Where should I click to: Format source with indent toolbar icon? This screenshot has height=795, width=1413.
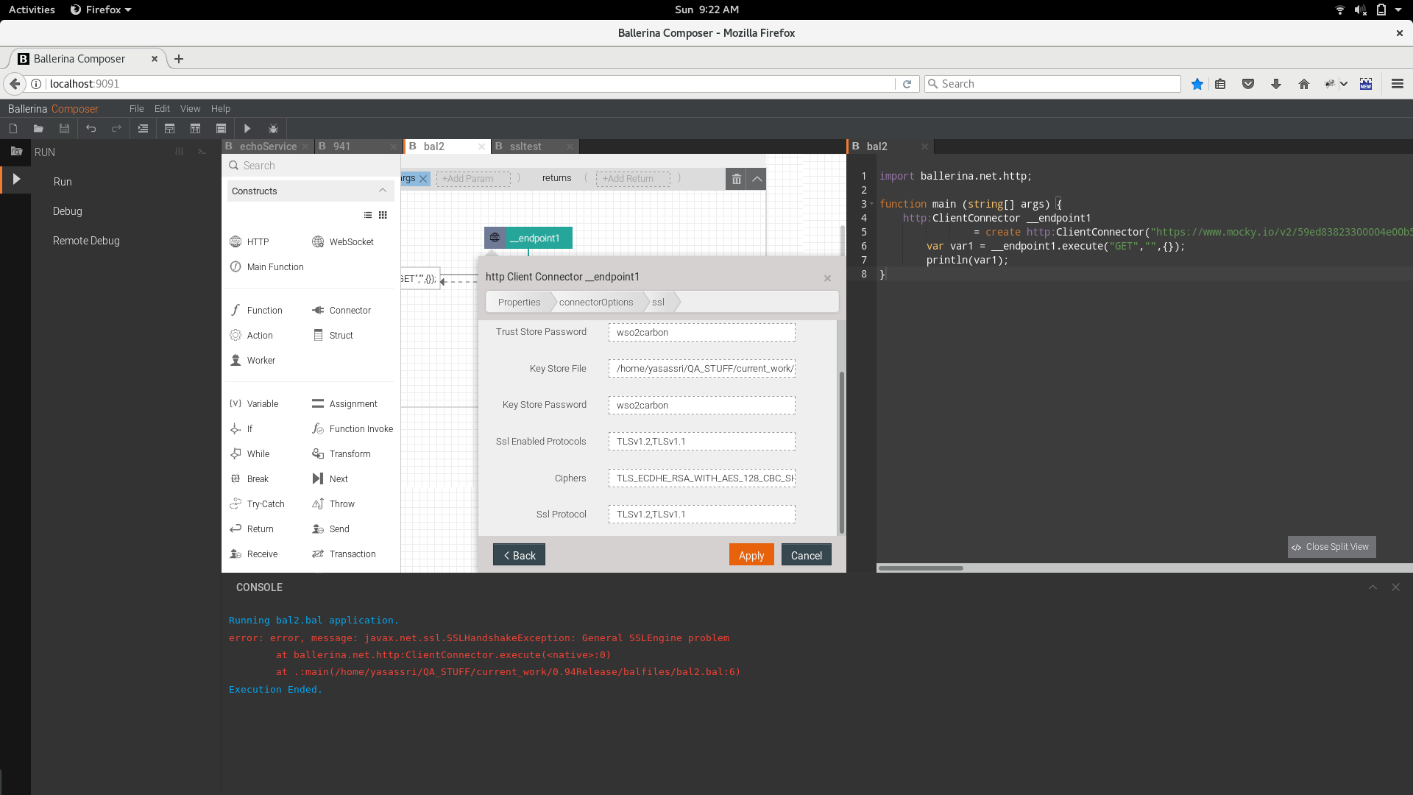[x=143, y=129]
